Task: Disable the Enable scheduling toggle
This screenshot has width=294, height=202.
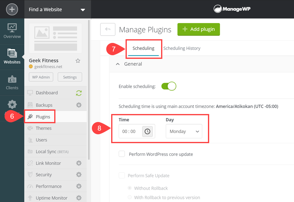Action: pyautogui.click(x=169, y=86)
